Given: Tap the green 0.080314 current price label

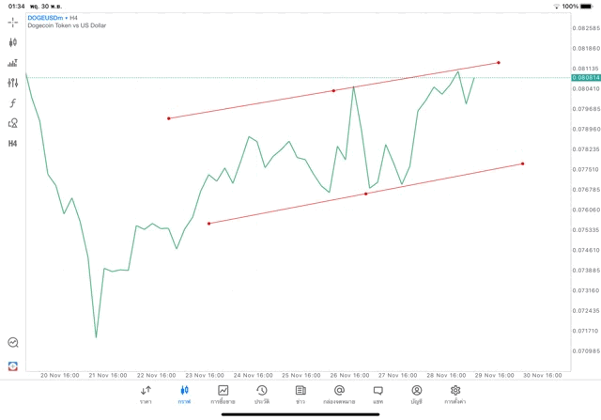Looking at the screenshot, I should [x=584, y=78].
